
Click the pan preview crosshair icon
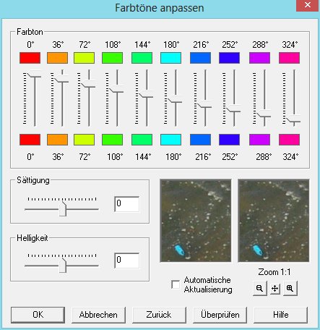tap(275, 288)
